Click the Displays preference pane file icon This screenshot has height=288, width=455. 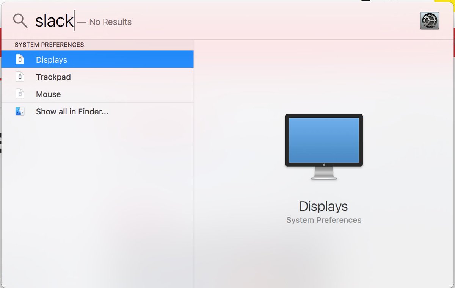(20, 59)
